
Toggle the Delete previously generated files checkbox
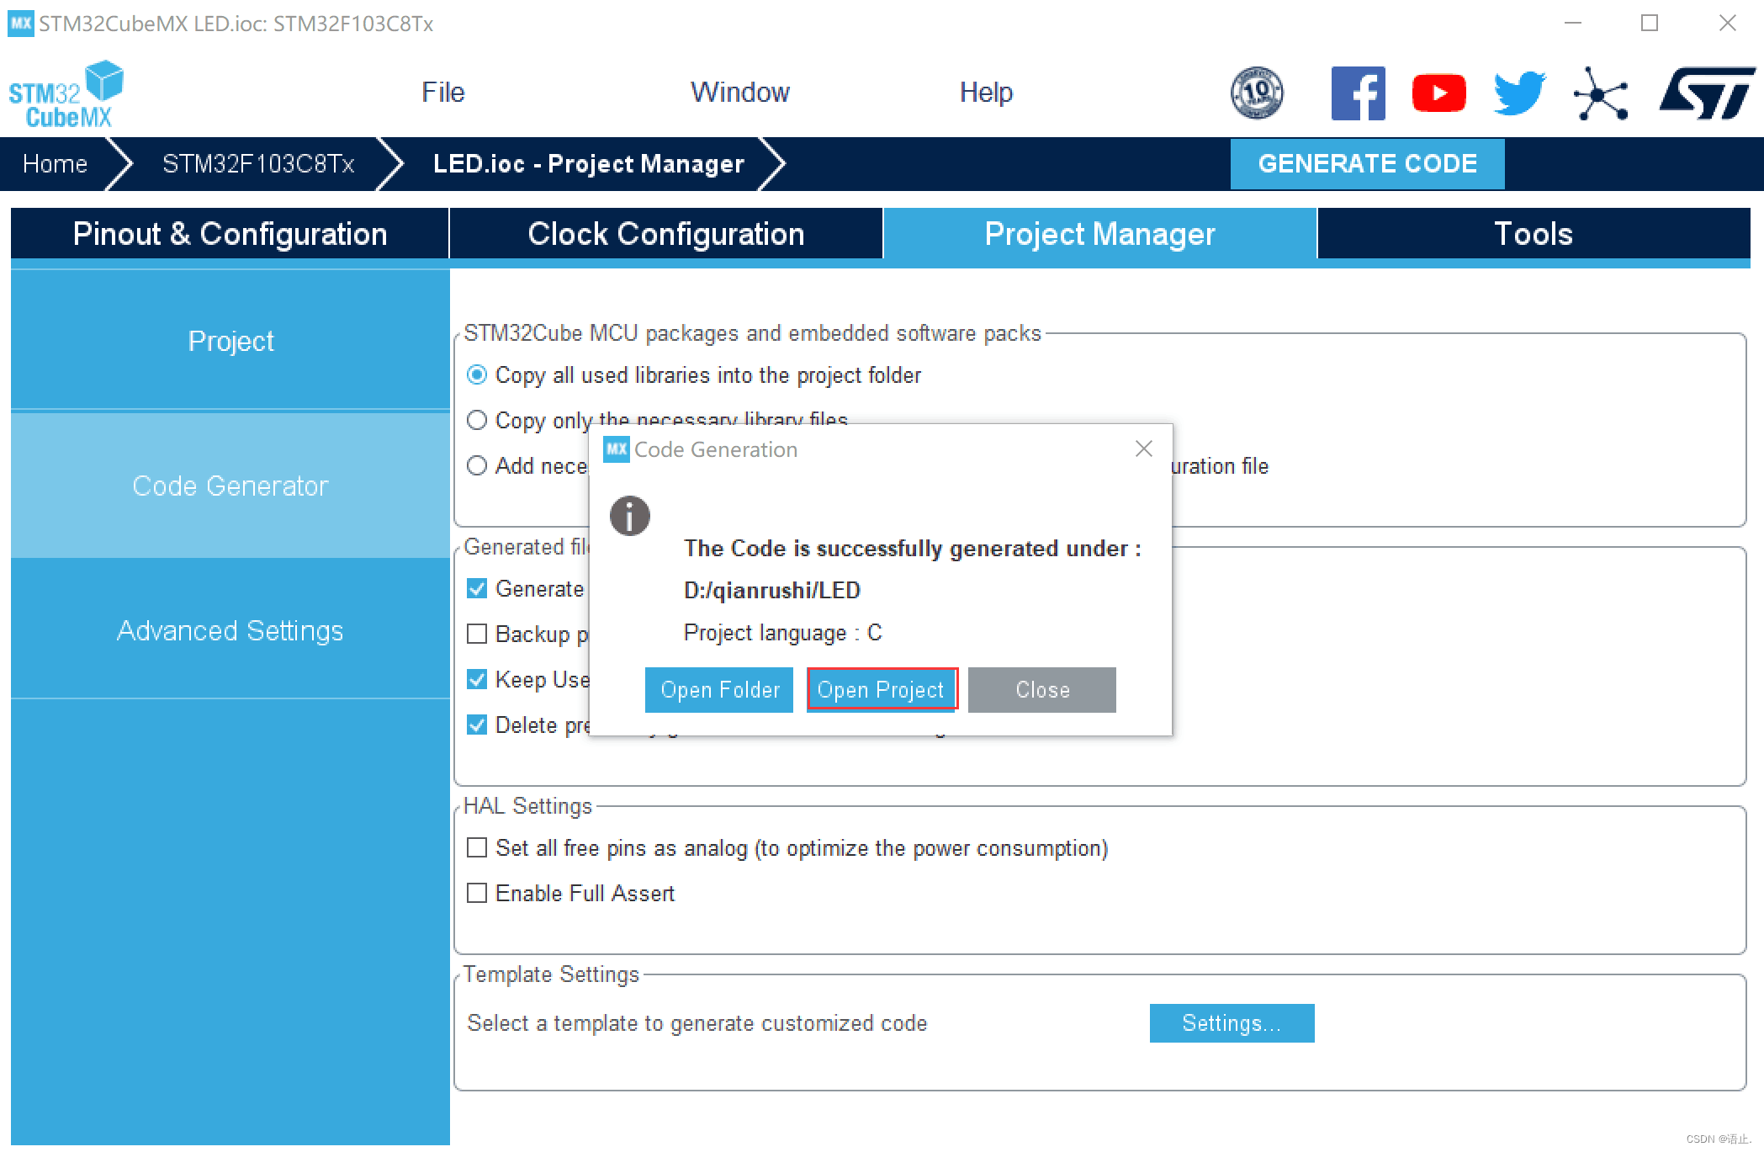click(477, 725)
